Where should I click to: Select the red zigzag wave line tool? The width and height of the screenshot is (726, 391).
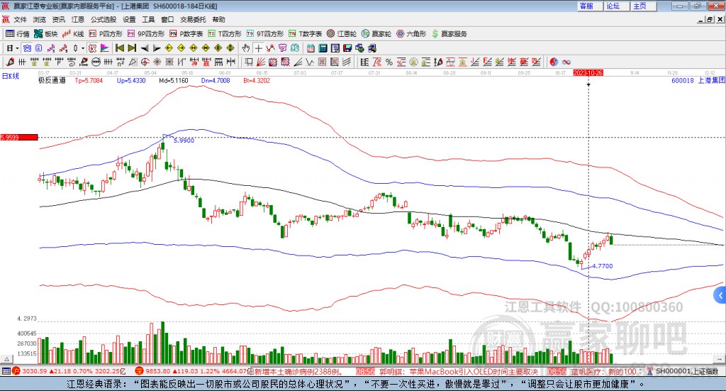(270, 48)
